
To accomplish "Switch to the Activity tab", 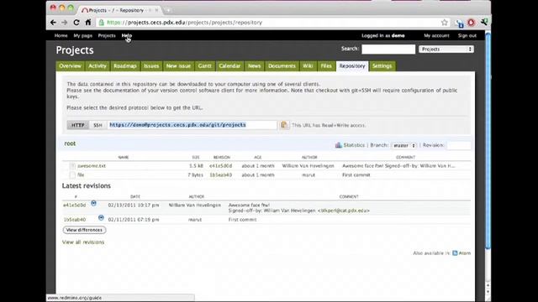I will 98,66.
